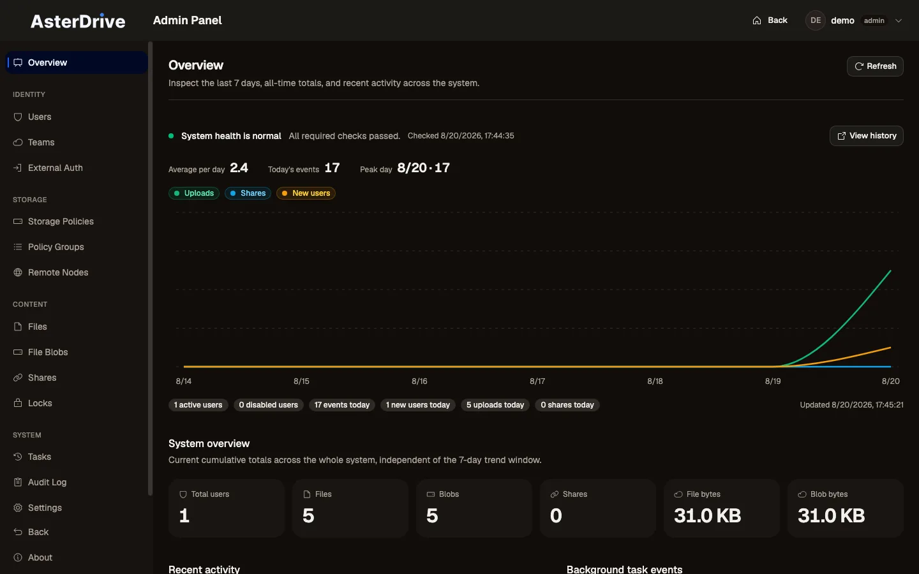
Task: Click the header Back link
Action: [x=770, y=20]
